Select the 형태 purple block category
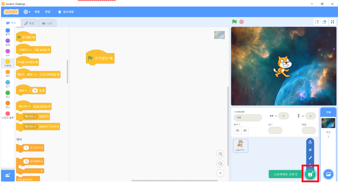Image resolution: width=338 pixels, height=183 pixels. [x=8, y=42]
